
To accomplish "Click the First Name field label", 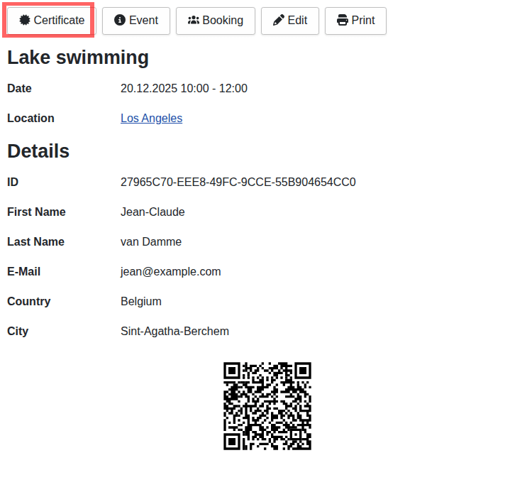I will point(36,212).
